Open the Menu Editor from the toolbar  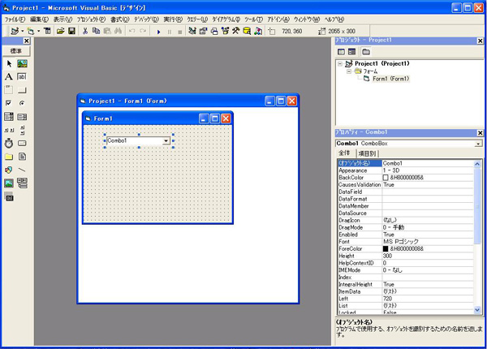click(47, 31)
